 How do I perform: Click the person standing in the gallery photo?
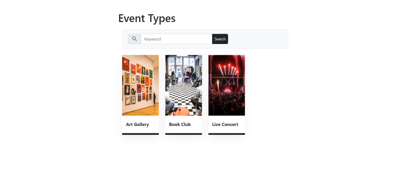155,98
